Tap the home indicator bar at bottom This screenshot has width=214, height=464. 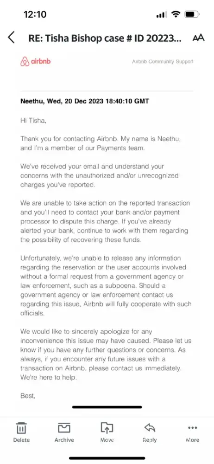[x=107, y=458]
